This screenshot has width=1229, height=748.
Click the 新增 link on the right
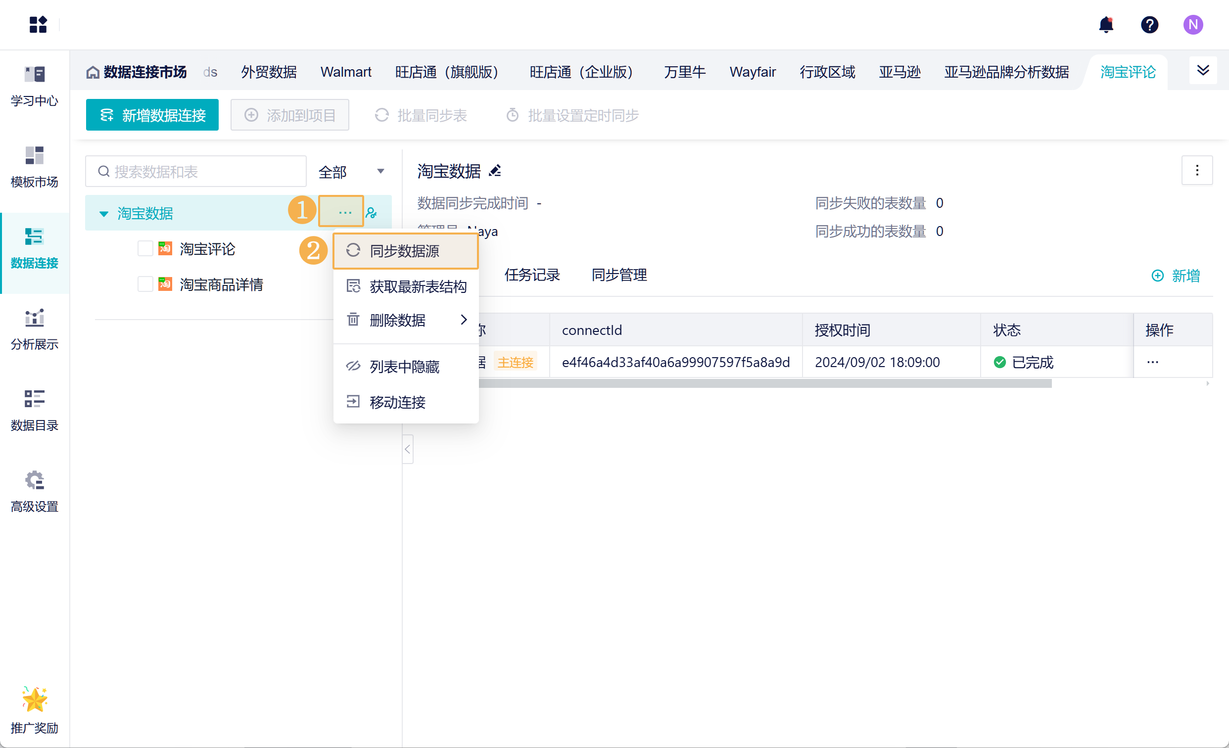pos(1176,276)
